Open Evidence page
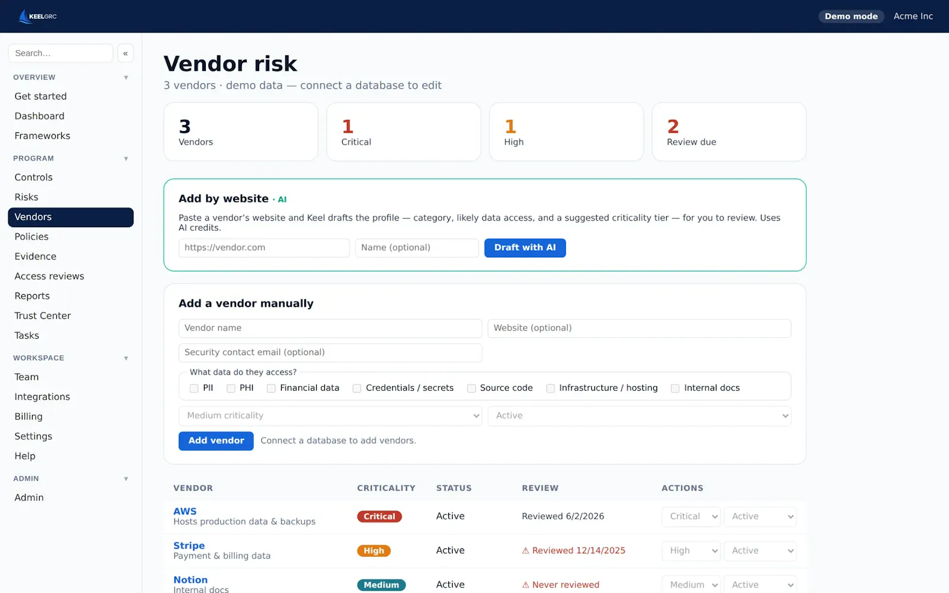Image resolution: width=949 pixels, height=593 pixels. tap(71, 256)
